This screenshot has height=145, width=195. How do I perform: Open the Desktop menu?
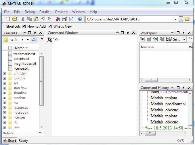pyautogui.click(x=61, y=12)
